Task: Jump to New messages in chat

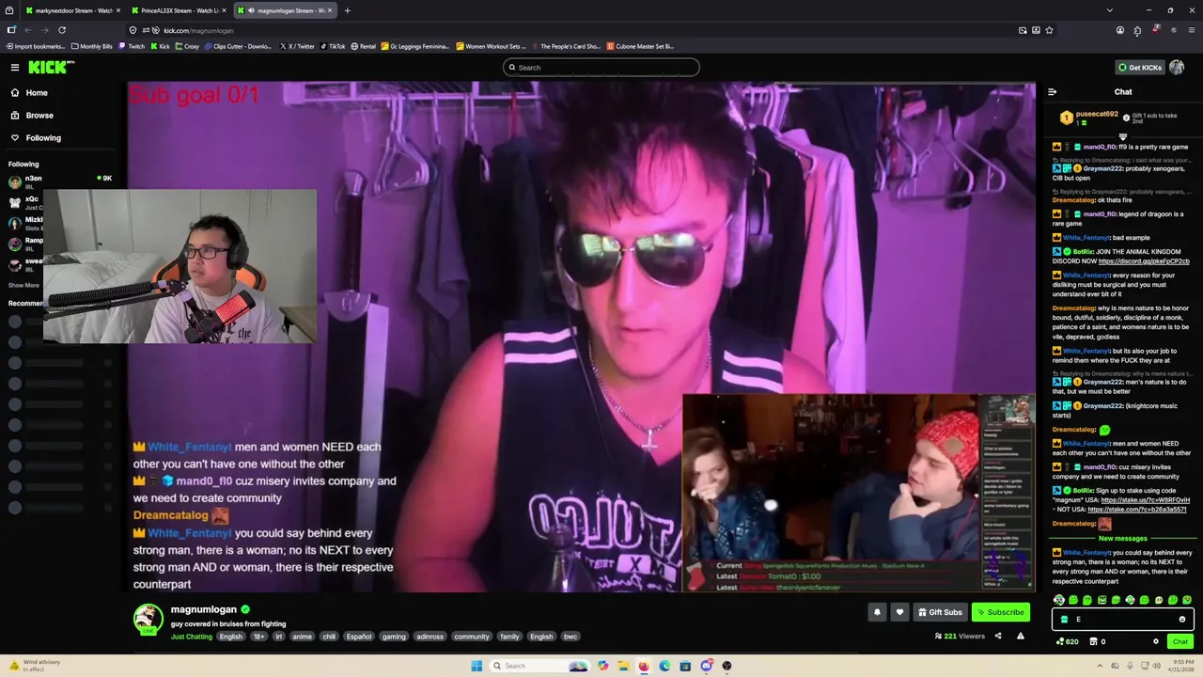Action: click(x=1123, y=539)
